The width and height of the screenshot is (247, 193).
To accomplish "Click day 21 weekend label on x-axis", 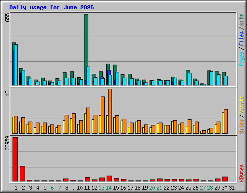I will pos(159,188).
